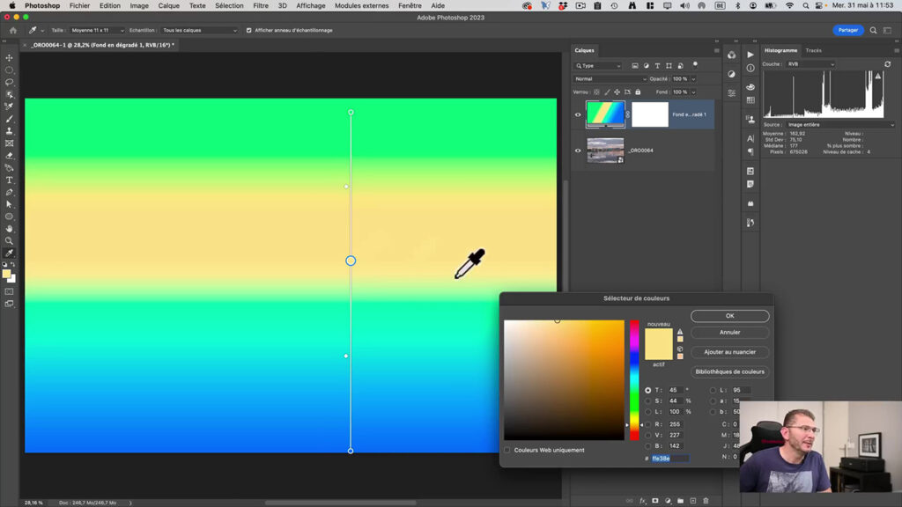The height and width of the screenshot is (507, 902).
Task: Lock layer position icon
Action: pyautogui.click(x=617, y=92)
